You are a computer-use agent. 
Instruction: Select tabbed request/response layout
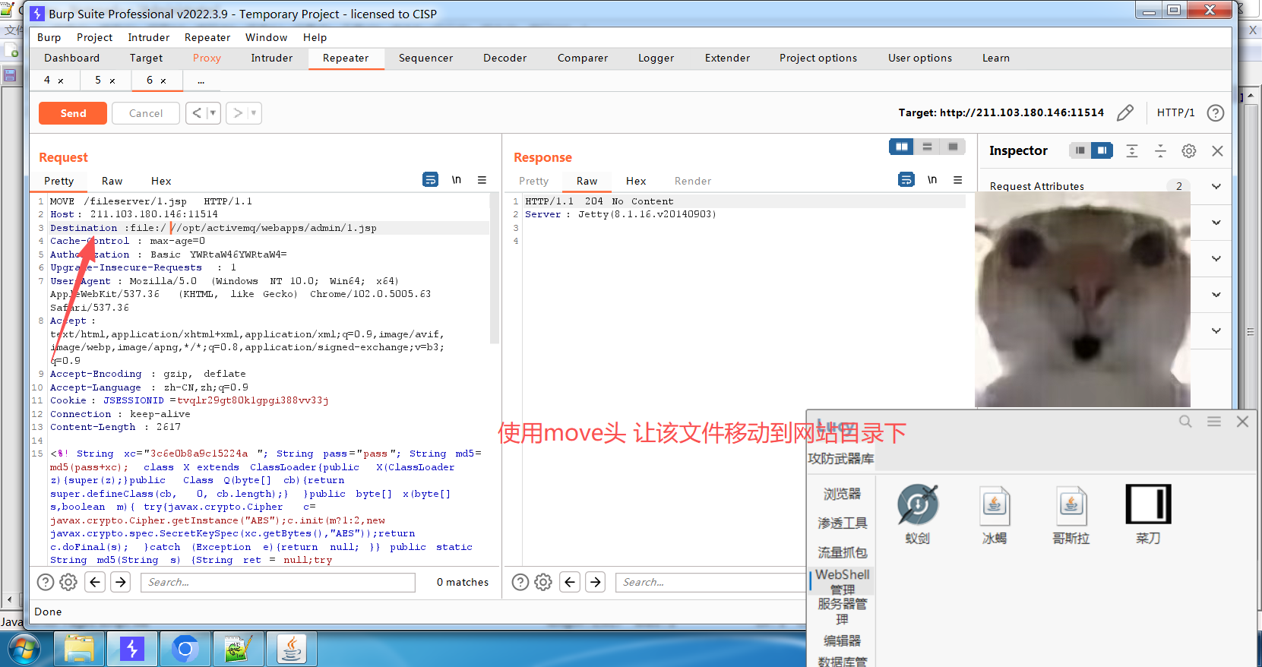953,147
